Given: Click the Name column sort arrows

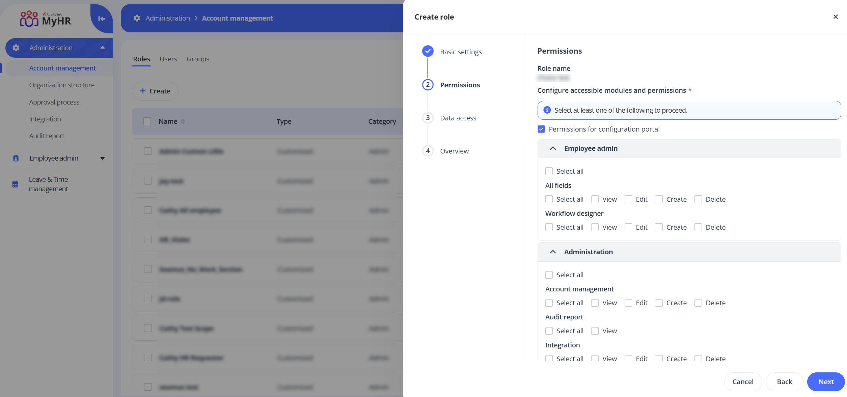Looking at the screenshot, I should (183, 121).
